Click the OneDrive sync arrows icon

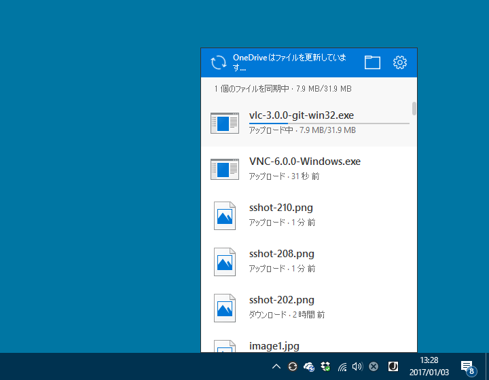(x=218, y=62)
